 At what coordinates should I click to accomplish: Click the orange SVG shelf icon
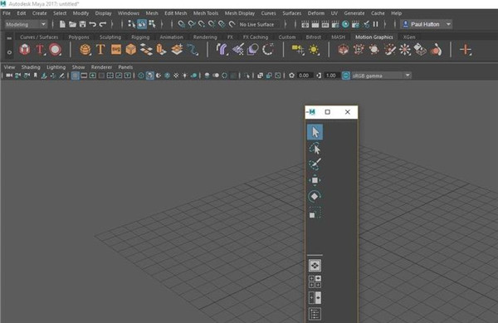(x=116, y=50)
